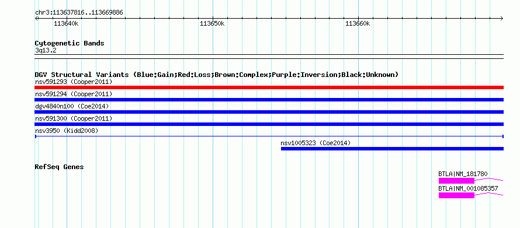
Task: Select the magenta BTLA NM_181780 exon block
Action: (x=457, y=181)
